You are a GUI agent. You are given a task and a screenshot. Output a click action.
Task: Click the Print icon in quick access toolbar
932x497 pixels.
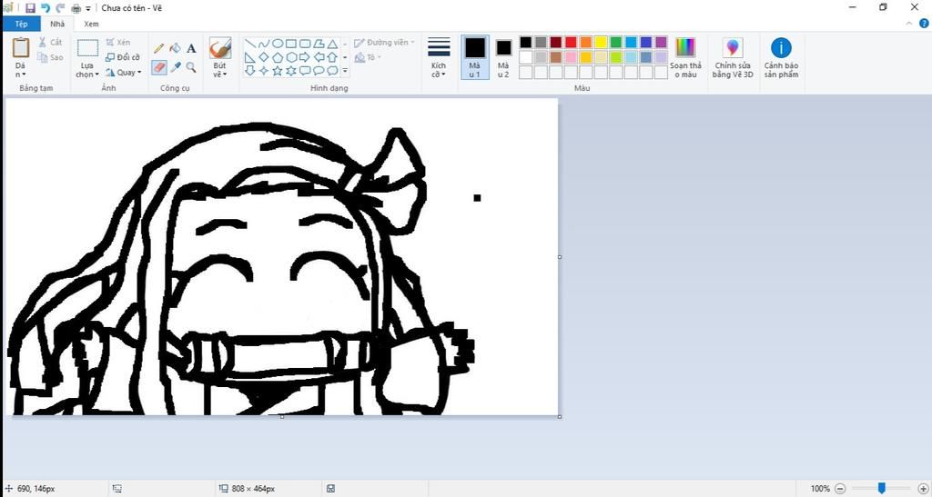click(x=76, y=8)
